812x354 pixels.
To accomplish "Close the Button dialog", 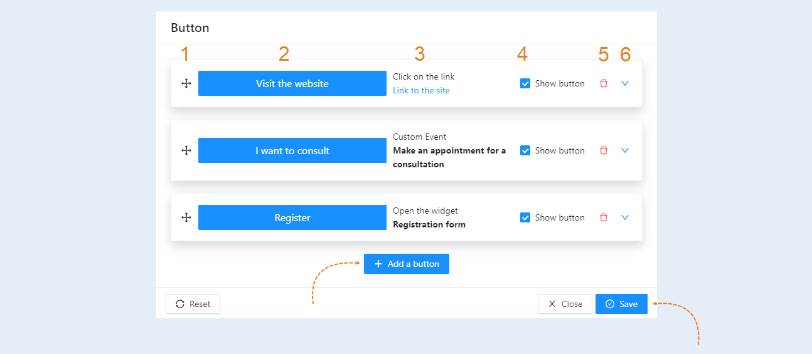I will (x=565, y=304).
